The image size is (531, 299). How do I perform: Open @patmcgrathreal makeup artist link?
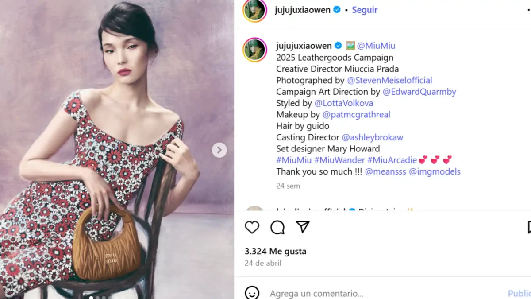[x=356, y=114]
